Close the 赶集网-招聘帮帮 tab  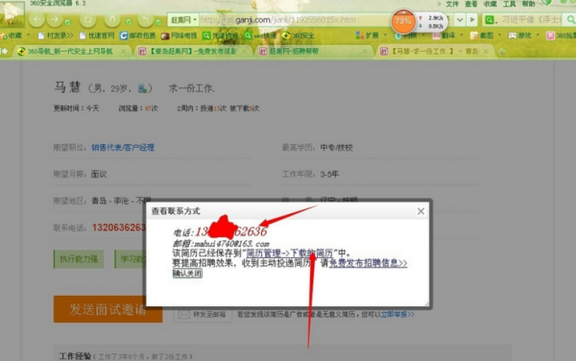tap(365, 52)
